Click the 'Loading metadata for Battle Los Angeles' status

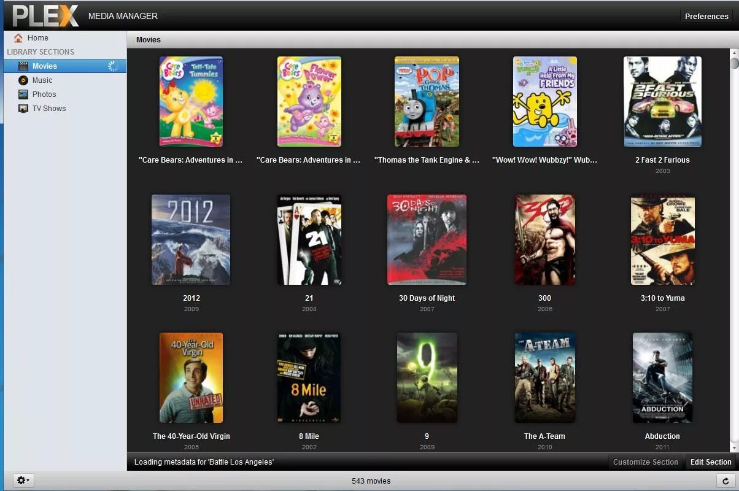pos(204,462)
